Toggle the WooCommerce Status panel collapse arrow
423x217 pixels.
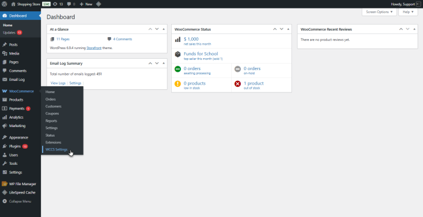288,29
